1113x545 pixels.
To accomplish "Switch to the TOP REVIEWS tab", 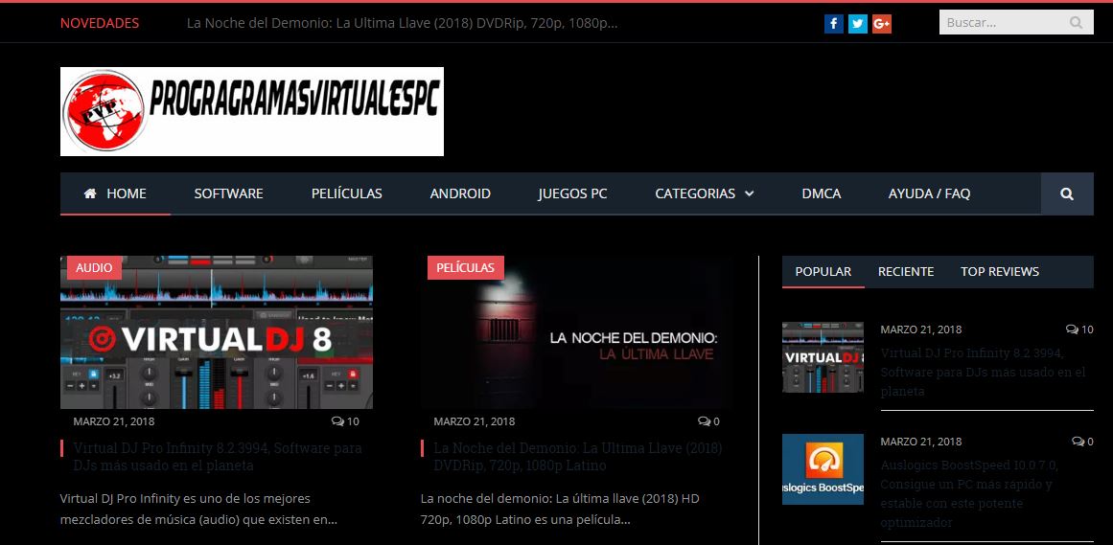I will point(1000,272).
